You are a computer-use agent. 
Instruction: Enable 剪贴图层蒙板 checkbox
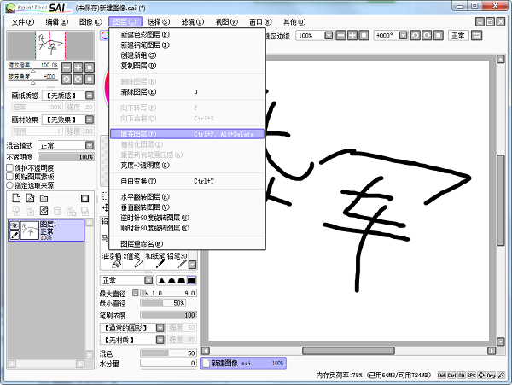coord(9,177)
